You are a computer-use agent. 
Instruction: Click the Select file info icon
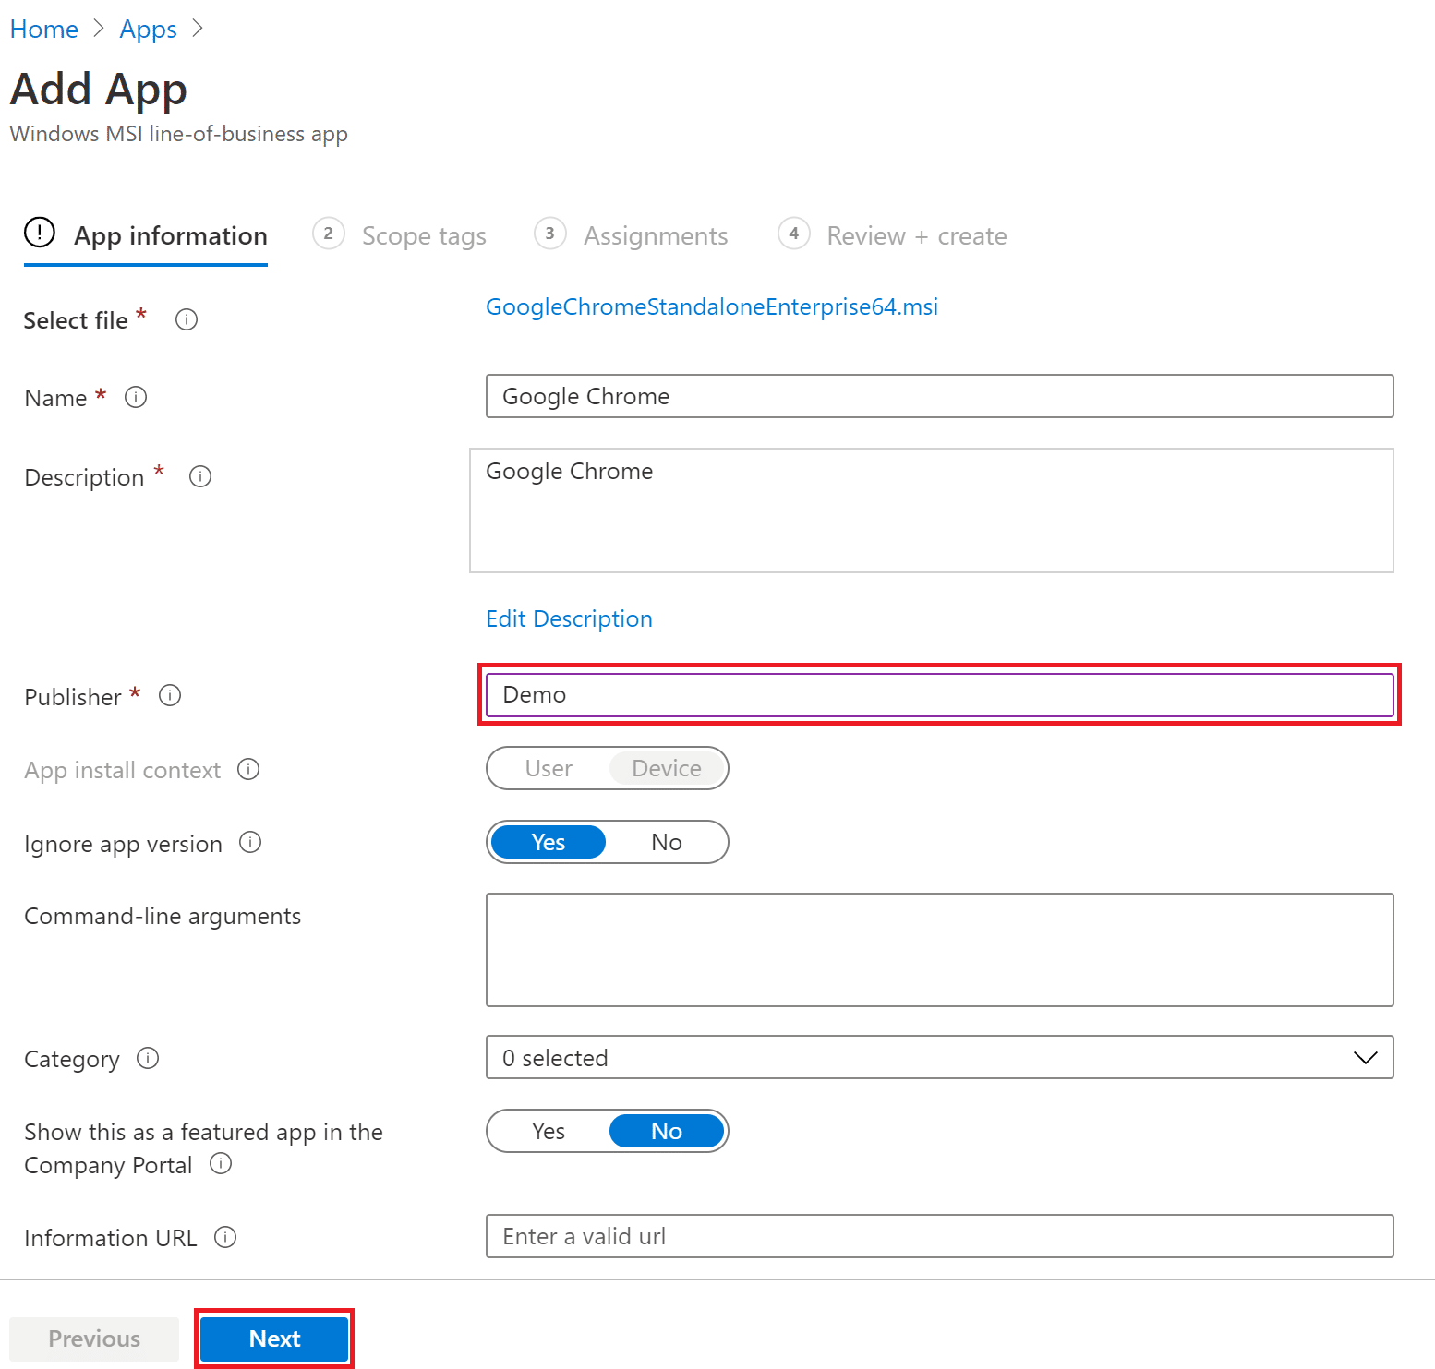(186, 319)
